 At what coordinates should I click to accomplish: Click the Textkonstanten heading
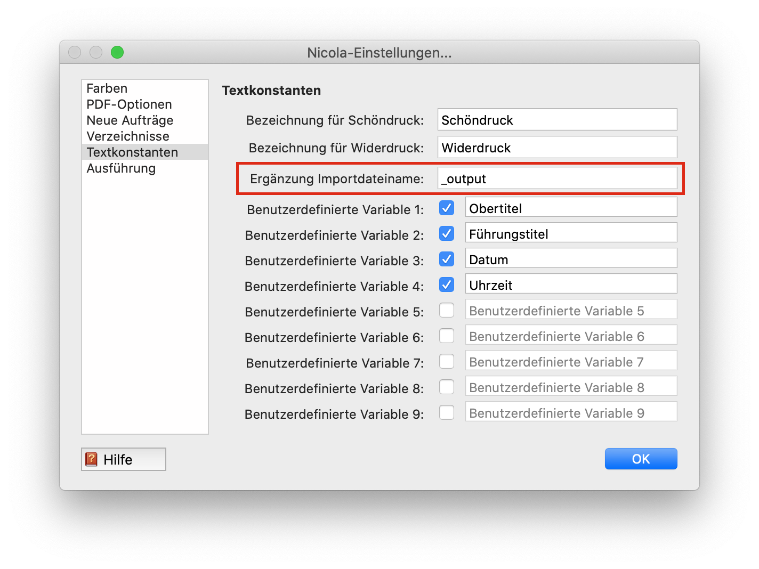(x=271, y=91)
